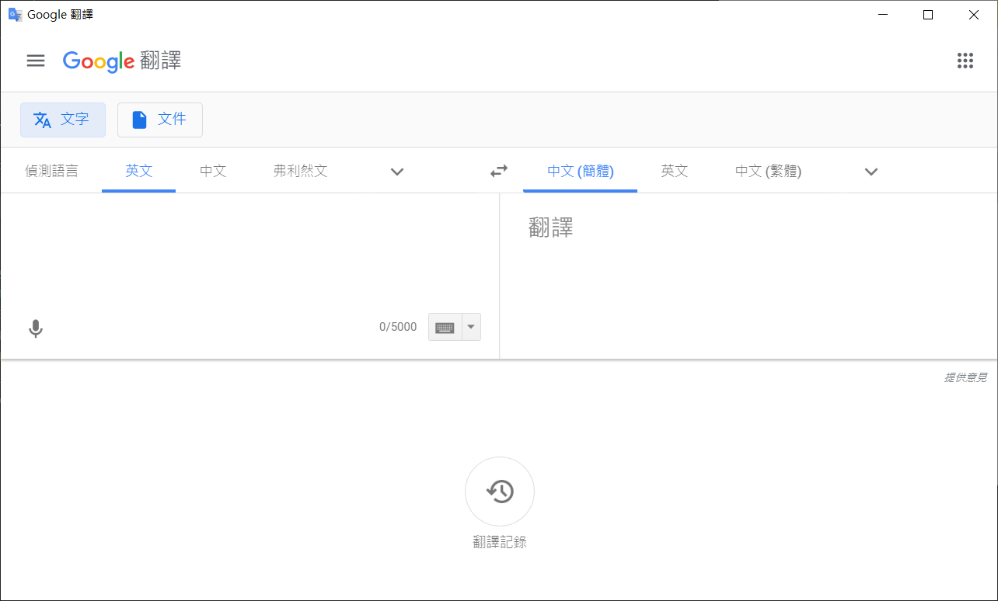Select 中文 as source language
Screen dimensions: 998x601
(213, 171)
